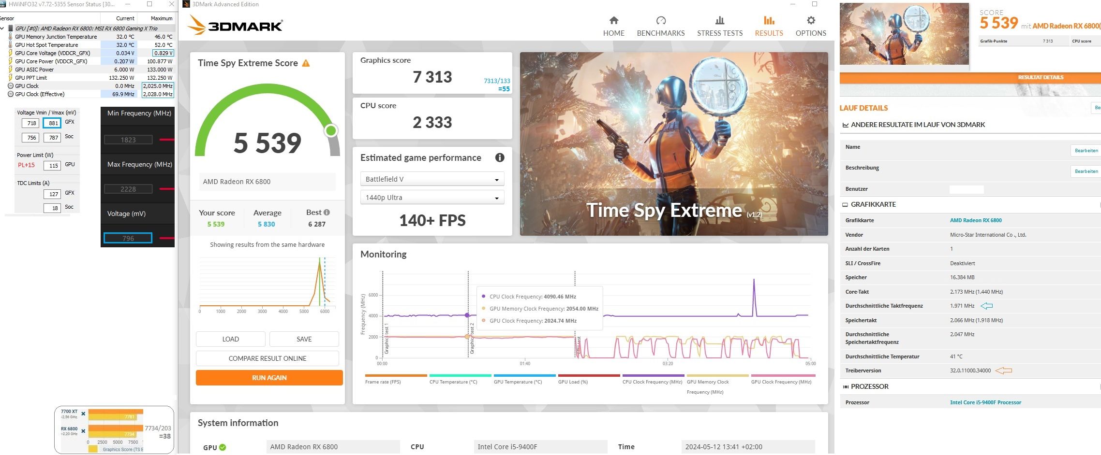This screenshot has height=455, width=1101.
Task: Click the Current column header in HWiNFO
Action: (x=125, y=18)
